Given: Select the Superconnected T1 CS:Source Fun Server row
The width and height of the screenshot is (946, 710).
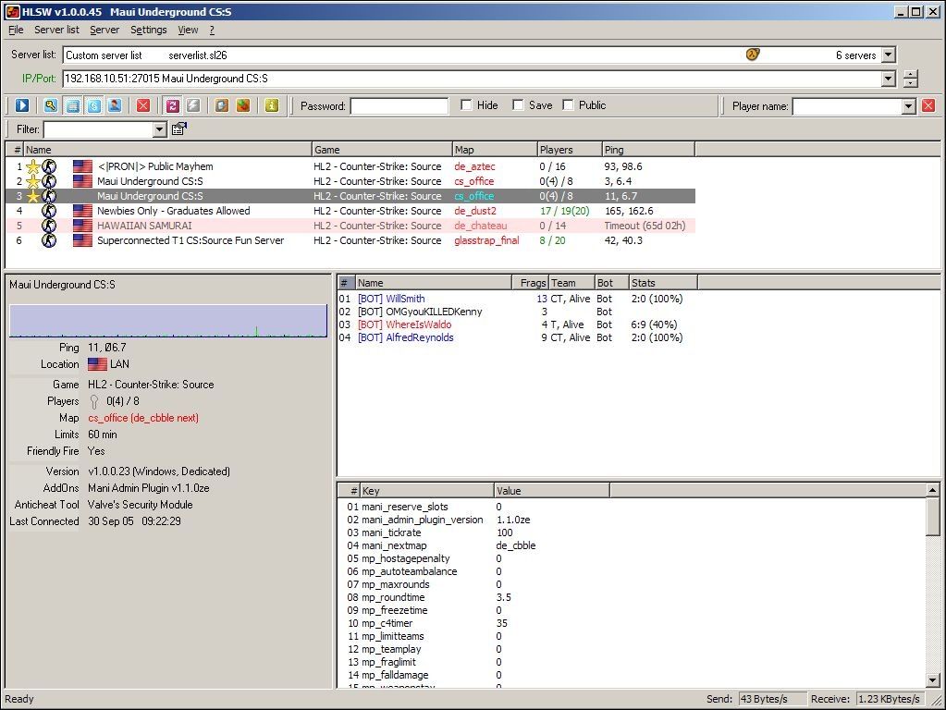Looking at the screenshot, I should 190,240.
